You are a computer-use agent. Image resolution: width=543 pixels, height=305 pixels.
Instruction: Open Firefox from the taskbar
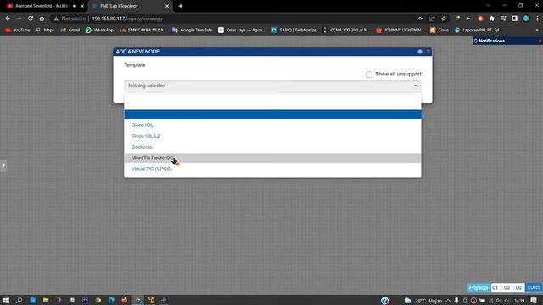tap(125, 300)
